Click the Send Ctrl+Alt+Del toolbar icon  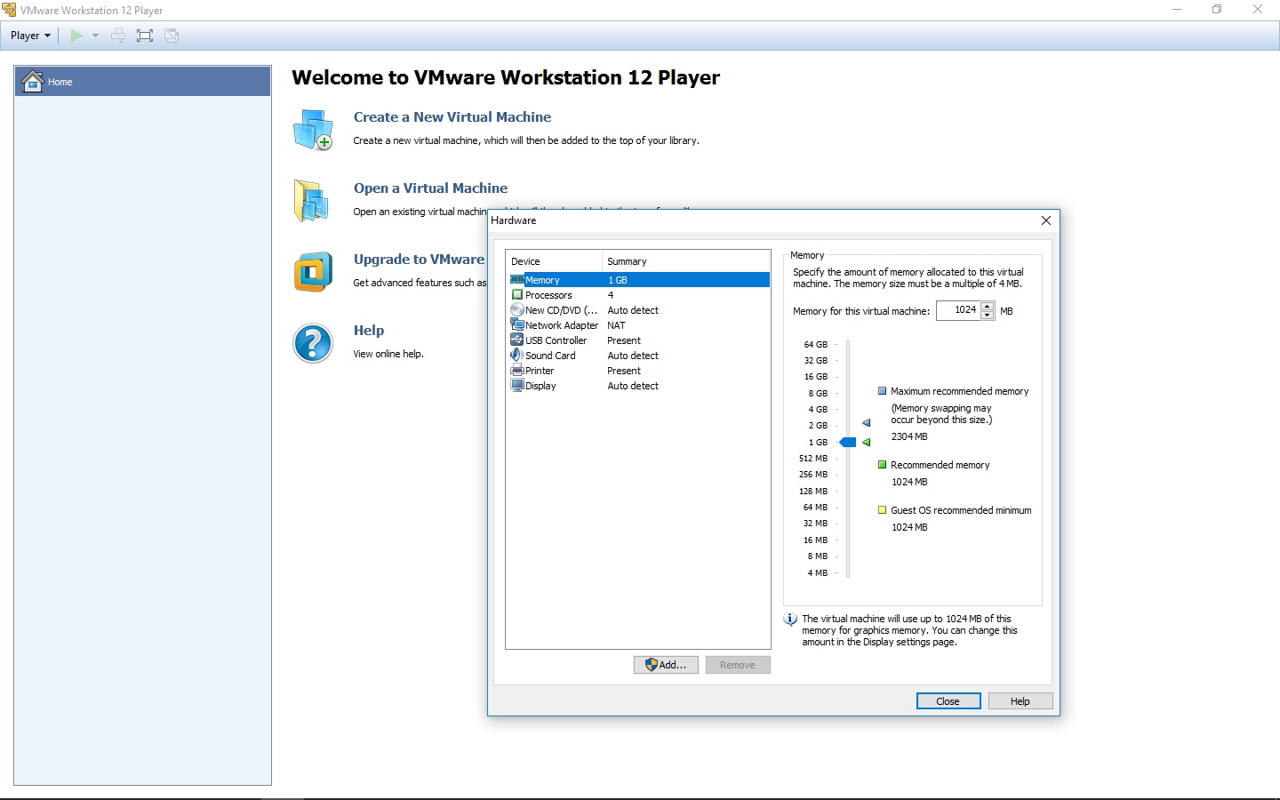(118, 36)
